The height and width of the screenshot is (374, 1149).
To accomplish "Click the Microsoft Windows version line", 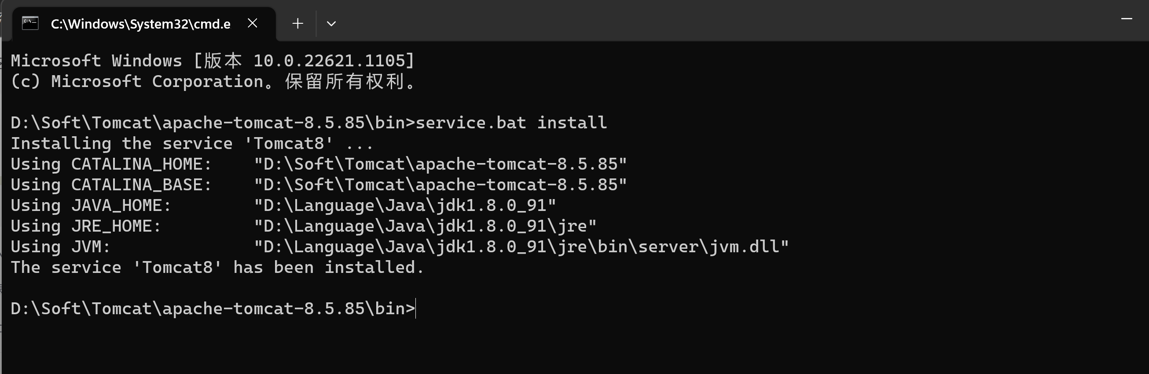I will pos(213,61).
